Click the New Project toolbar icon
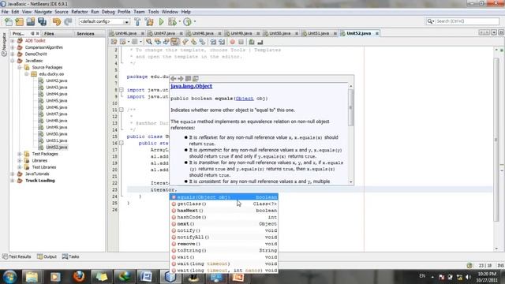The width and height of the screenshot is (505, 284). coord(19,21)
